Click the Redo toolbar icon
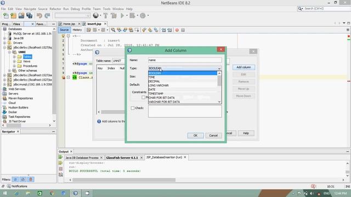The height and width of the screenshot is (197, 351). click(x=47, y=15)
